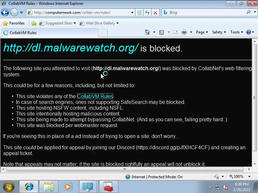Open the Favorites button

(14, 23)
